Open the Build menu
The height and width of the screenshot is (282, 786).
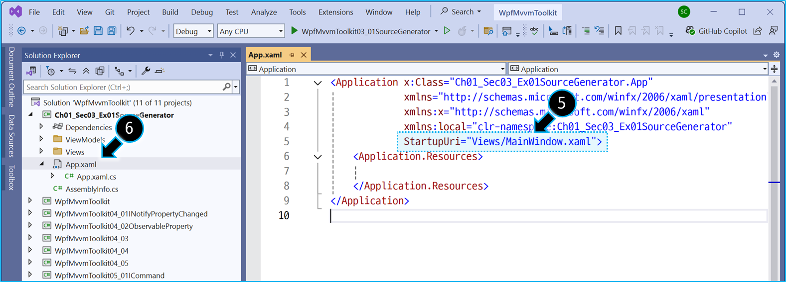[x=170, y=12]
